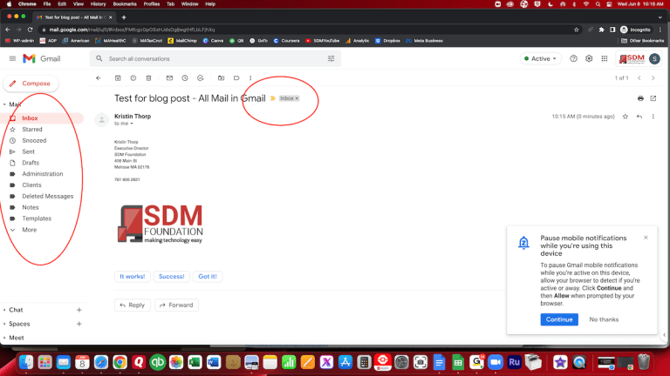670x376 pixels.
Task: Go to the newer message arrow
Action: point(639,78)
